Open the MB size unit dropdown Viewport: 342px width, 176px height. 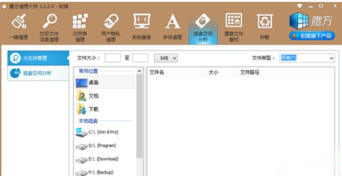click(166, 58)
